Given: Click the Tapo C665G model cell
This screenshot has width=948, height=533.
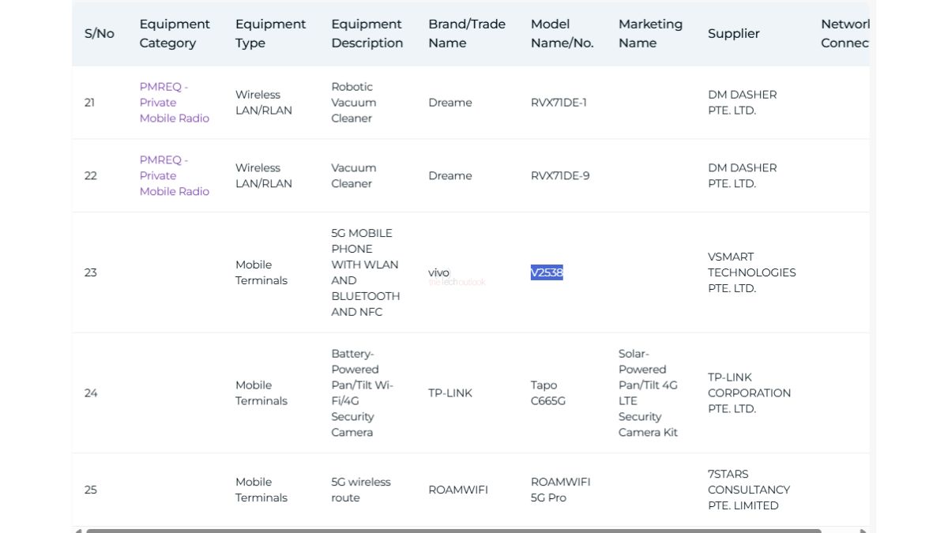Looking at the screenshot, I should tap(548, 393).
